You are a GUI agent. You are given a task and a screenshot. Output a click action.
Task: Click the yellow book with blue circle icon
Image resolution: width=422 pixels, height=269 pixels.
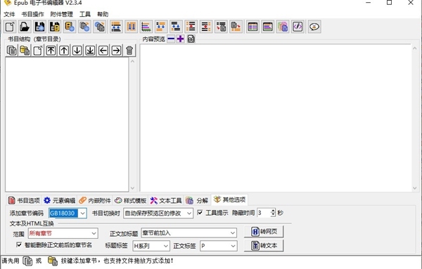[x=70, y=27]
